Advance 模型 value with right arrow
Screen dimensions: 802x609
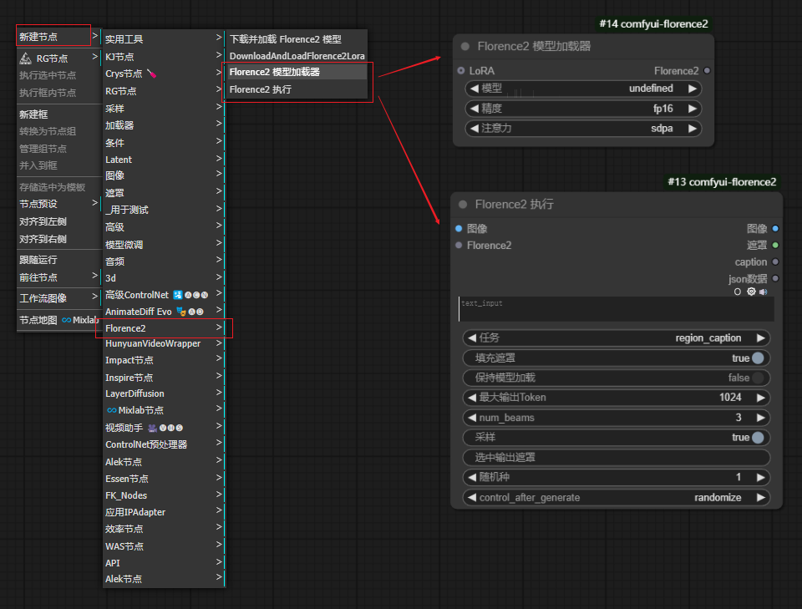tap(693, 89)
